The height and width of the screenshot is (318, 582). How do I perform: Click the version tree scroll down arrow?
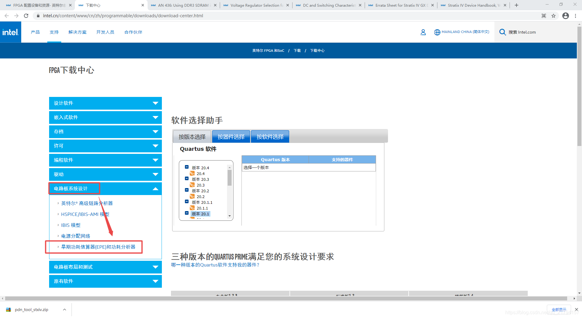click(x=229, y=216)
